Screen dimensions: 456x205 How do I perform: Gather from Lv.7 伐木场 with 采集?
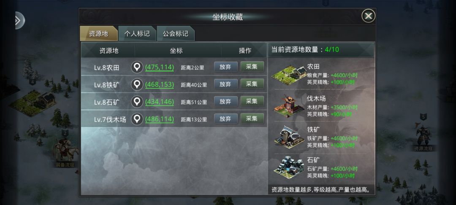252,119
